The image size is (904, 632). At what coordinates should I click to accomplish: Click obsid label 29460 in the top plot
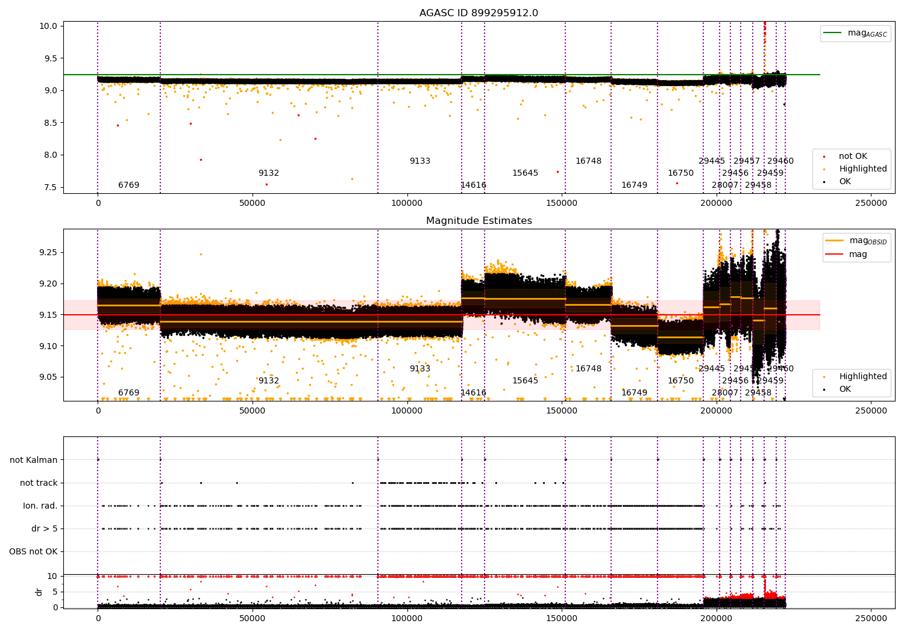tap(780, 161)
